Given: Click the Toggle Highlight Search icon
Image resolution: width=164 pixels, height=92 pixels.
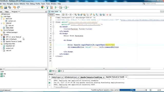Looking at the screenshot, I should pos(84,15).
